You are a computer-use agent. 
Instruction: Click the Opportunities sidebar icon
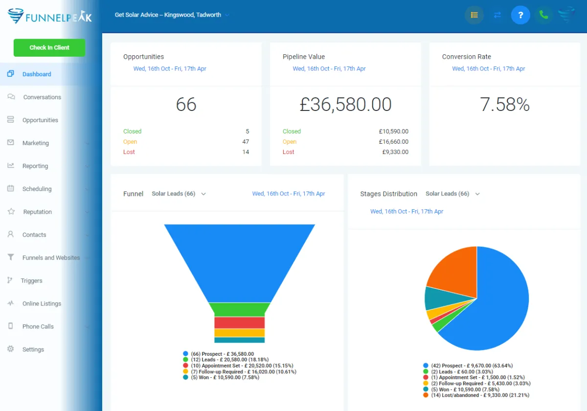[10, 120]
